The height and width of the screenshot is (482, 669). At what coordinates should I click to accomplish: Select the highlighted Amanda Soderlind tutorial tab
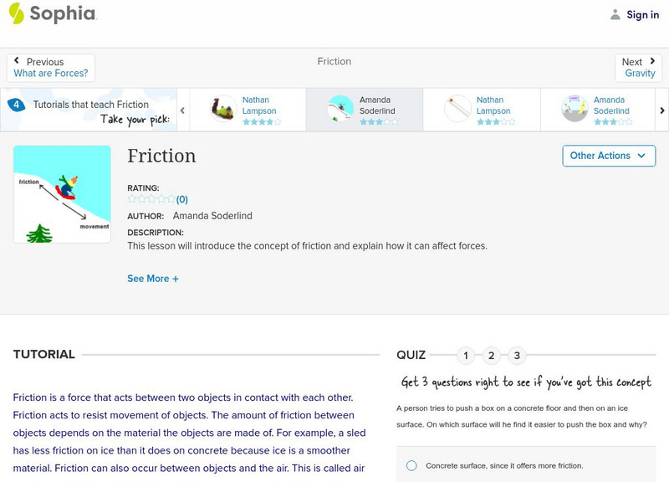(x=365, y=110)
